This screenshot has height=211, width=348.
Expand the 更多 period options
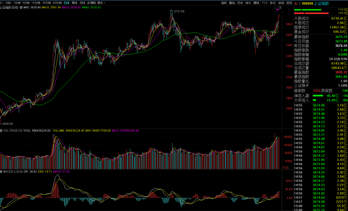pyautogui.click(x=102, y=3)
